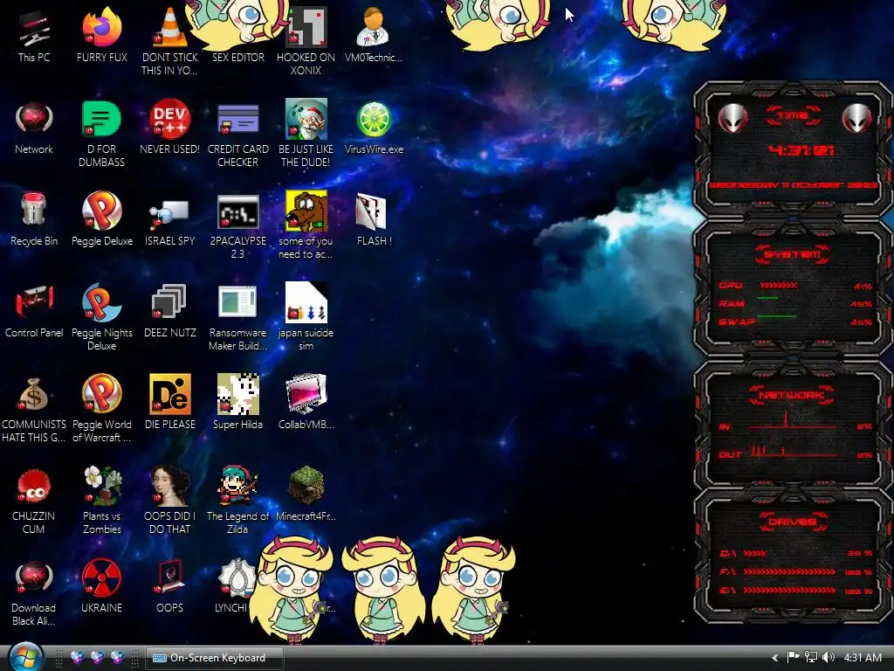This screenshot has width=894, height=671.
Task: Click OUT traffic graph in NETWORK widget
Action: click(x=794, y=450)
